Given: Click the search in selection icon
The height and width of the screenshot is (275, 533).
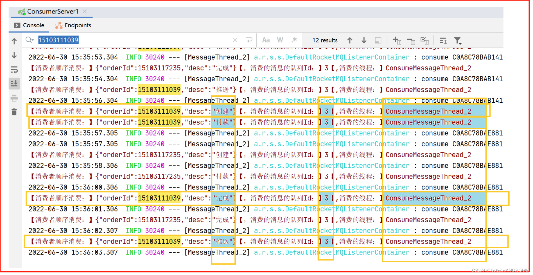Looking at the screenshot, I should pos(378,40).
